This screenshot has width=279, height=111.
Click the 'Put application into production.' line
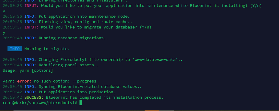[x=77, y=92]
